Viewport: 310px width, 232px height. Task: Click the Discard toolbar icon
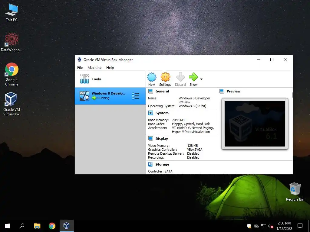click(180, 77)
